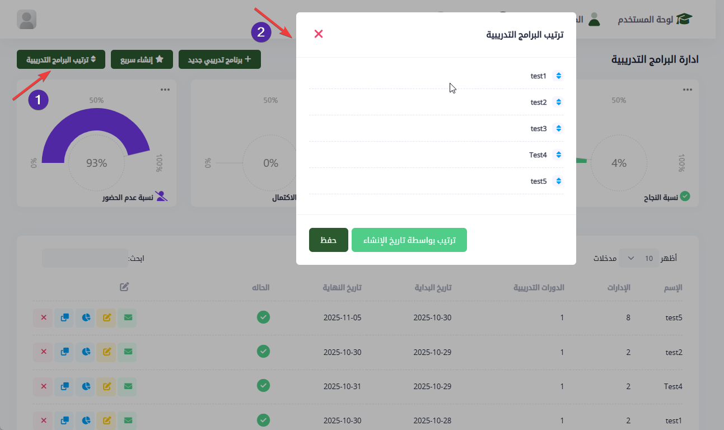Click the yellow edit icon in the test2 row
The width and height of the screenshot is (724, 430).
[x=106, y=352]
